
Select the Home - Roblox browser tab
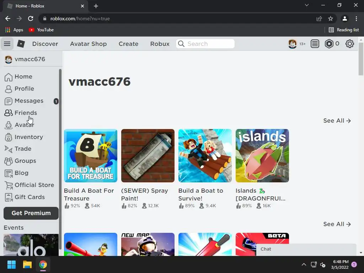pos(45,6)
